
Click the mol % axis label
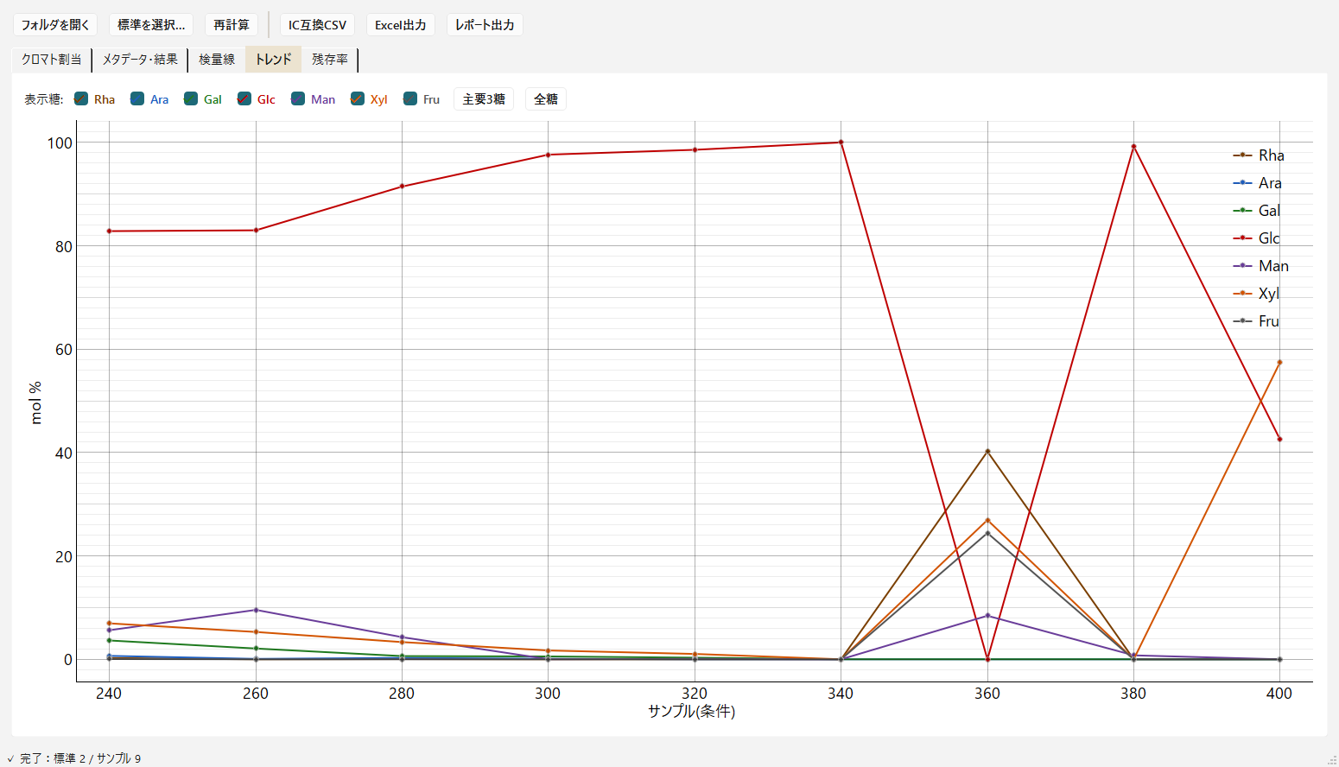(x=35, y=403)
